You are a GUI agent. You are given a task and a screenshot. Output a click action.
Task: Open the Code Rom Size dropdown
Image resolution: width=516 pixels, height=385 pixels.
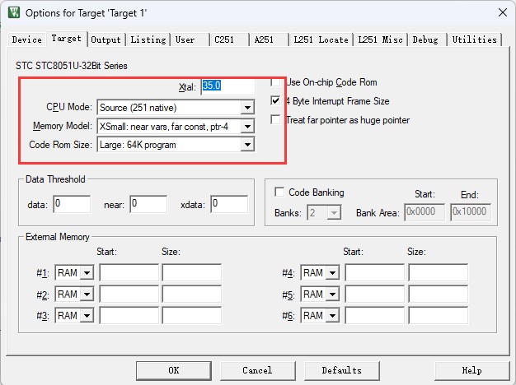click(x=246, y=145)
